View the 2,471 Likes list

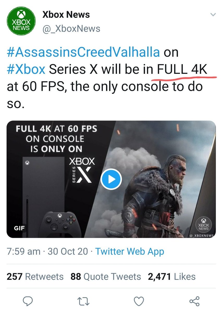[172, 276]
